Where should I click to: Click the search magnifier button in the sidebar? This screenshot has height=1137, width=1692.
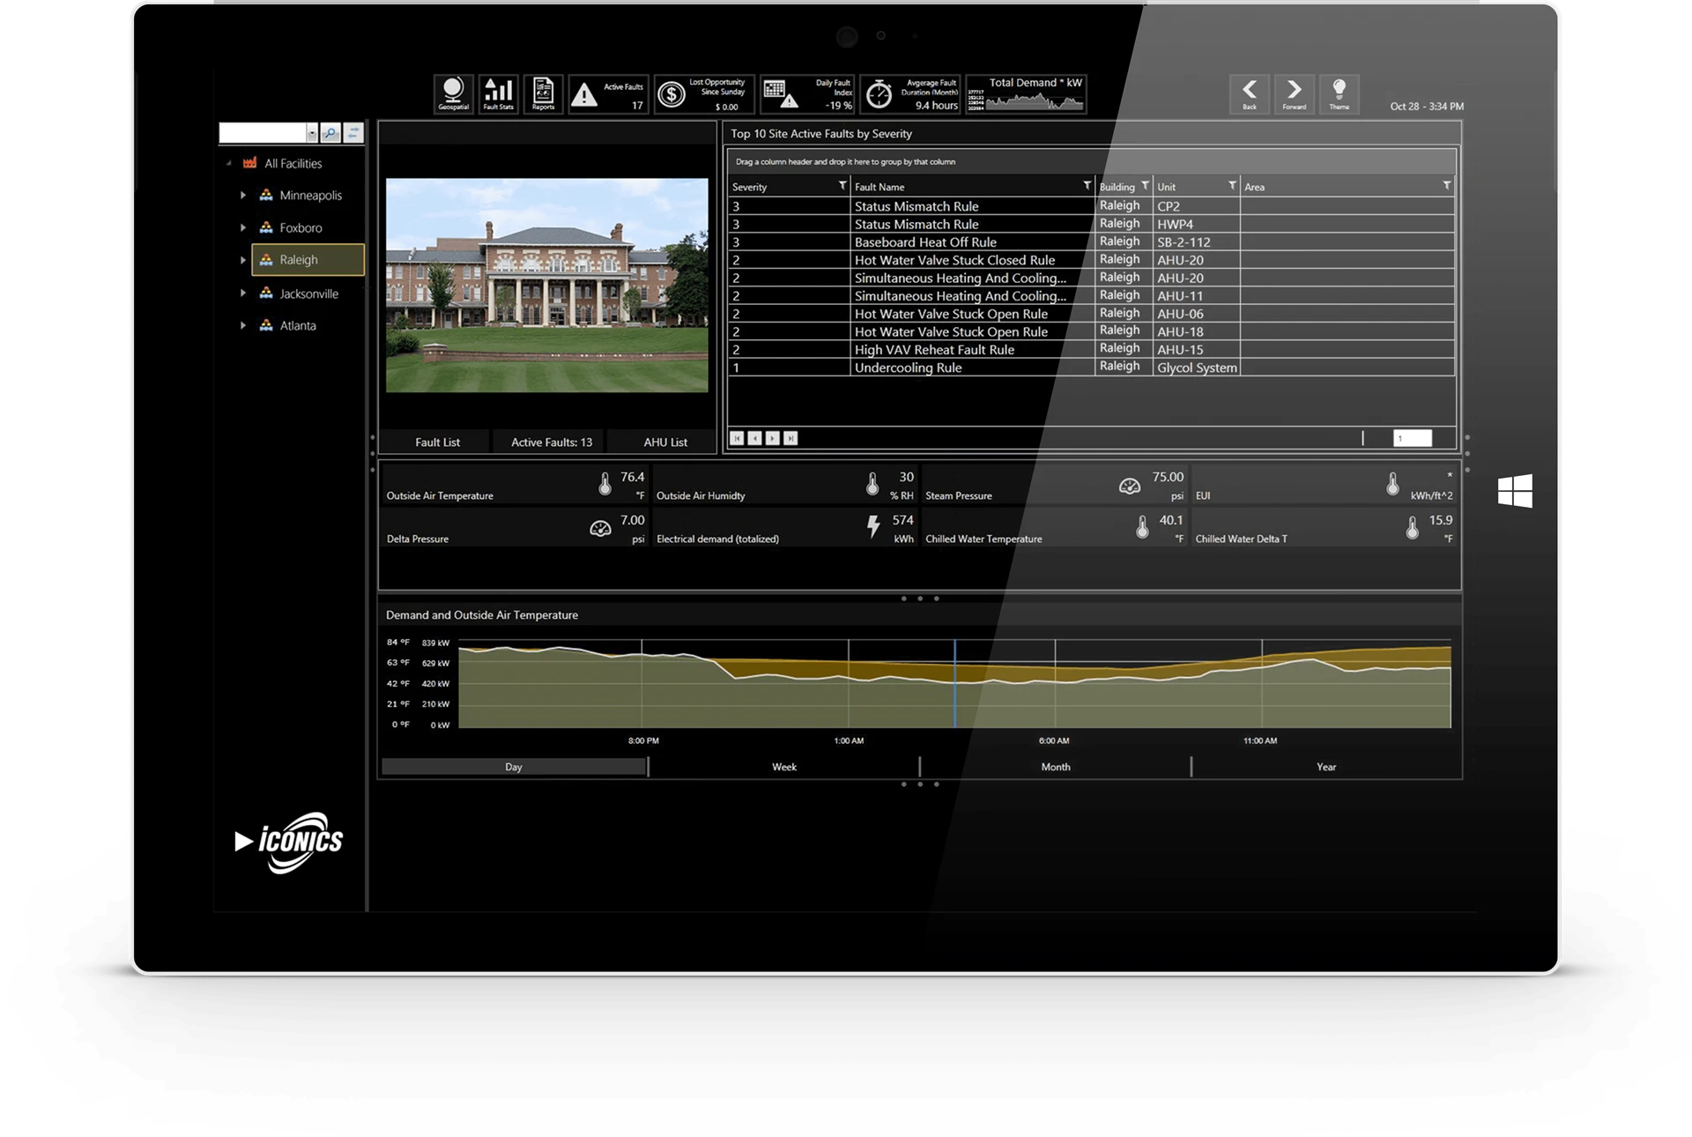[330, 133]
